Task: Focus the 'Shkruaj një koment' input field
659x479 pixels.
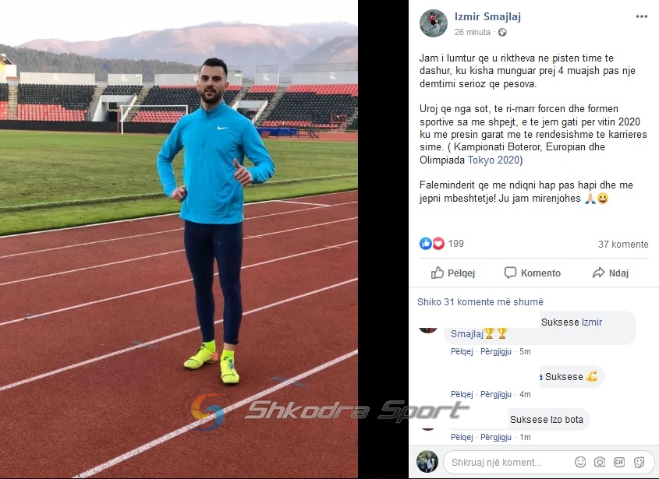Action: (508, 462)
